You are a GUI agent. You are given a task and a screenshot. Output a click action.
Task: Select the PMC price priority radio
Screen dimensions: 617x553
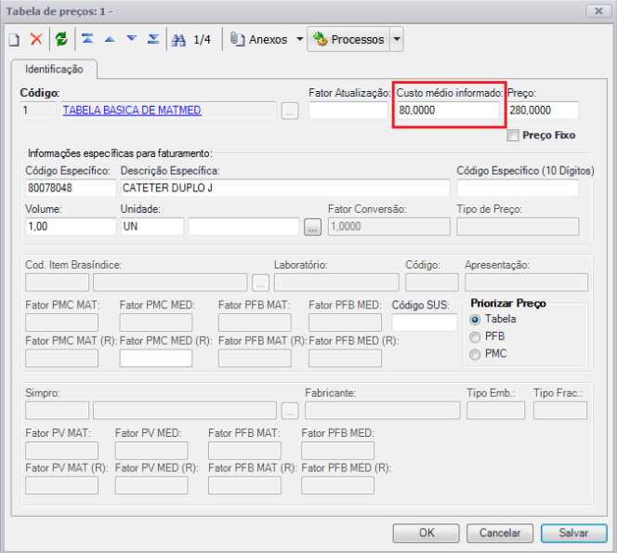click(475, 354)
